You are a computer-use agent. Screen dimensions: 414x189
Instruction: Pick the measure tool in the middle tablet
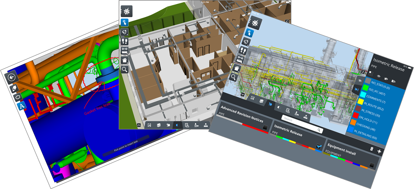tap(125, 51)
